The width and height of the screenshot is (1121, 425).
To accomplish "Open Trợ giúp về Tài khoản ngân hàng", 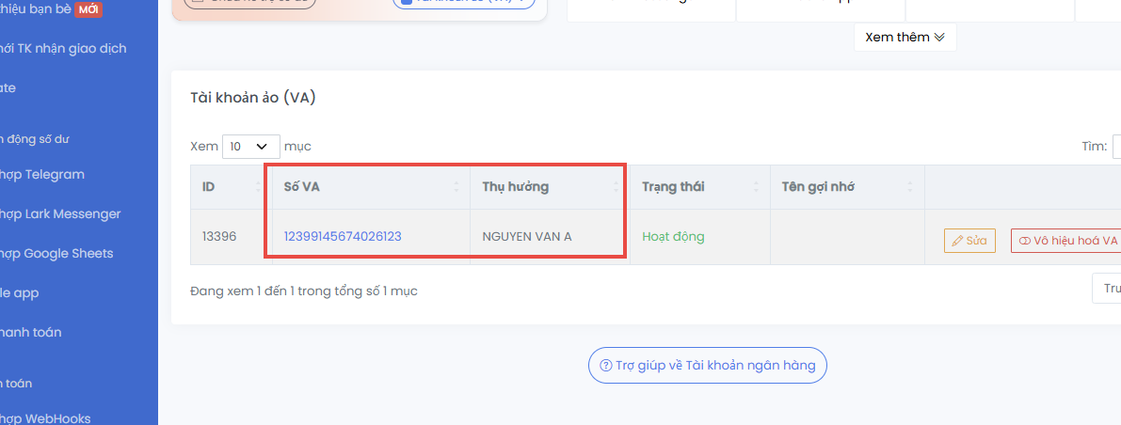I will point(707,365).
